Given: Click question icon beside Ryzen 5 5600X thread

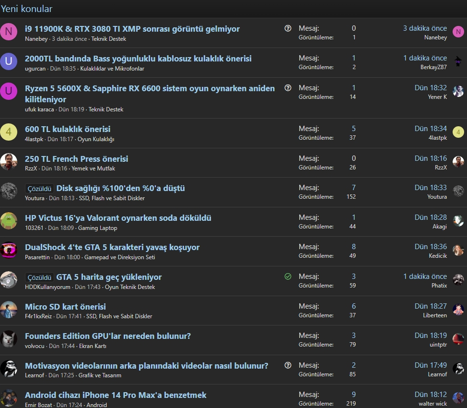Looking at the screenshot, I should click(x=288, y=88).
